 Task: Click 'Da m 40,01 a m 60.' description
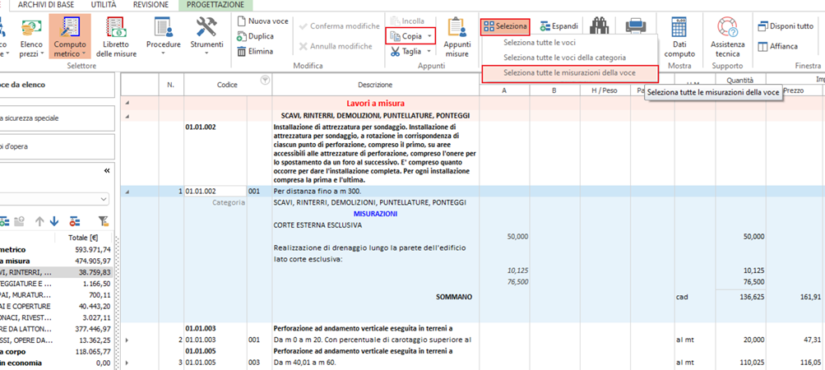coord(305,363)
